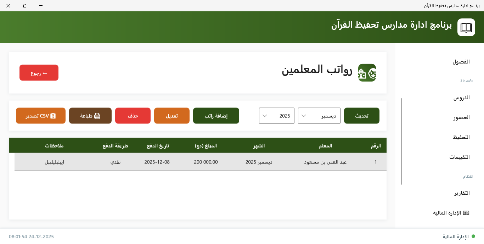Image resolution: width=484 pixels, height=244 pixels.
Task: Open the month dropdown showing ديسمبر
Action: 319,115
